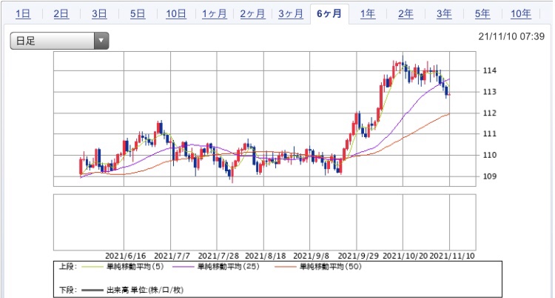Open the 日足 candle interval dropdown
Viewport: 555px width, 298px height.
pyautogui.click(x=59, y=41)
